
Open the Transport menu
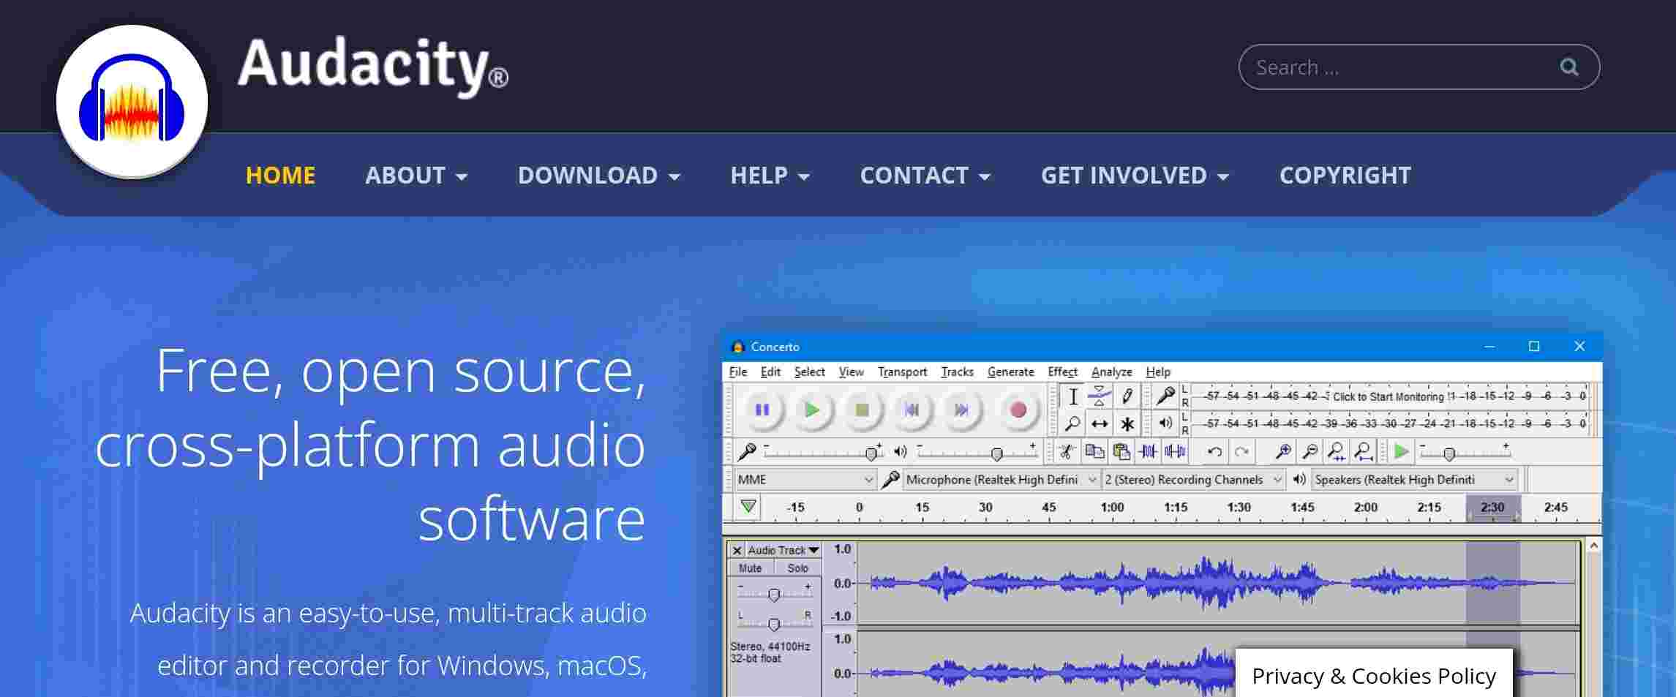point(902,372)
